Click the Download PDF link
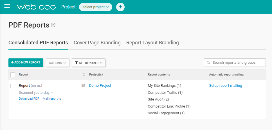272x130 pixels. point(29,99)
